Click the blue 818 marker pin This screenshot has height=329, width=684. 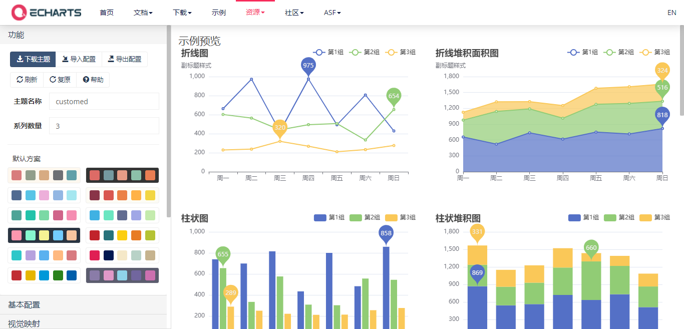pos(662,115)
